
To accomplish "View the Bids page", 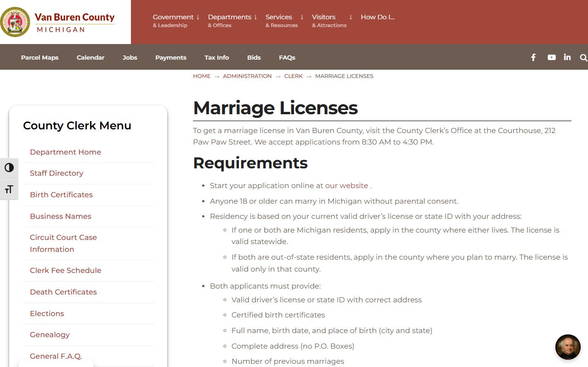I will [254, 57].
